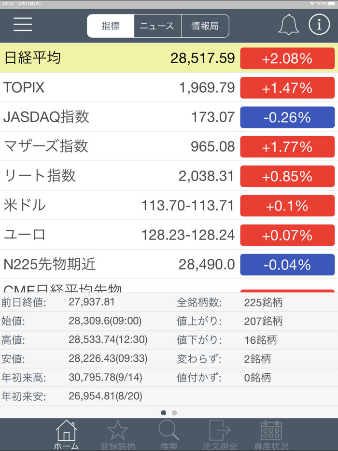This screenshot has width=338, height=451.
Task: Tap the +1.77% button beside マザーズ指数
Action: point(287,146)
